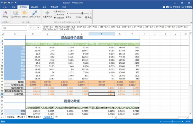This screenshot has width=193, height=124.
Task: Switch to the 复相关系数法-1 sheet tab
Action: click(34, 117)
